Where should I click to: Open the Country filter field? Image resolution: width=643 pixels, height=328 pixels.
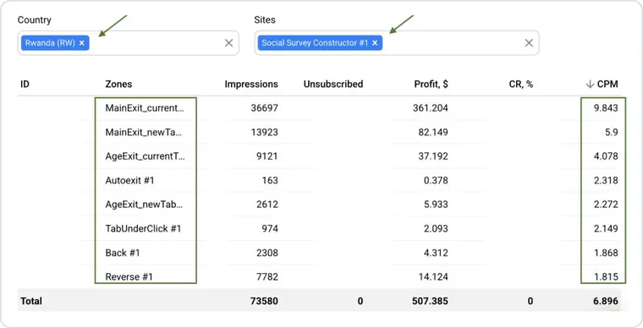(x=128, y=43)
